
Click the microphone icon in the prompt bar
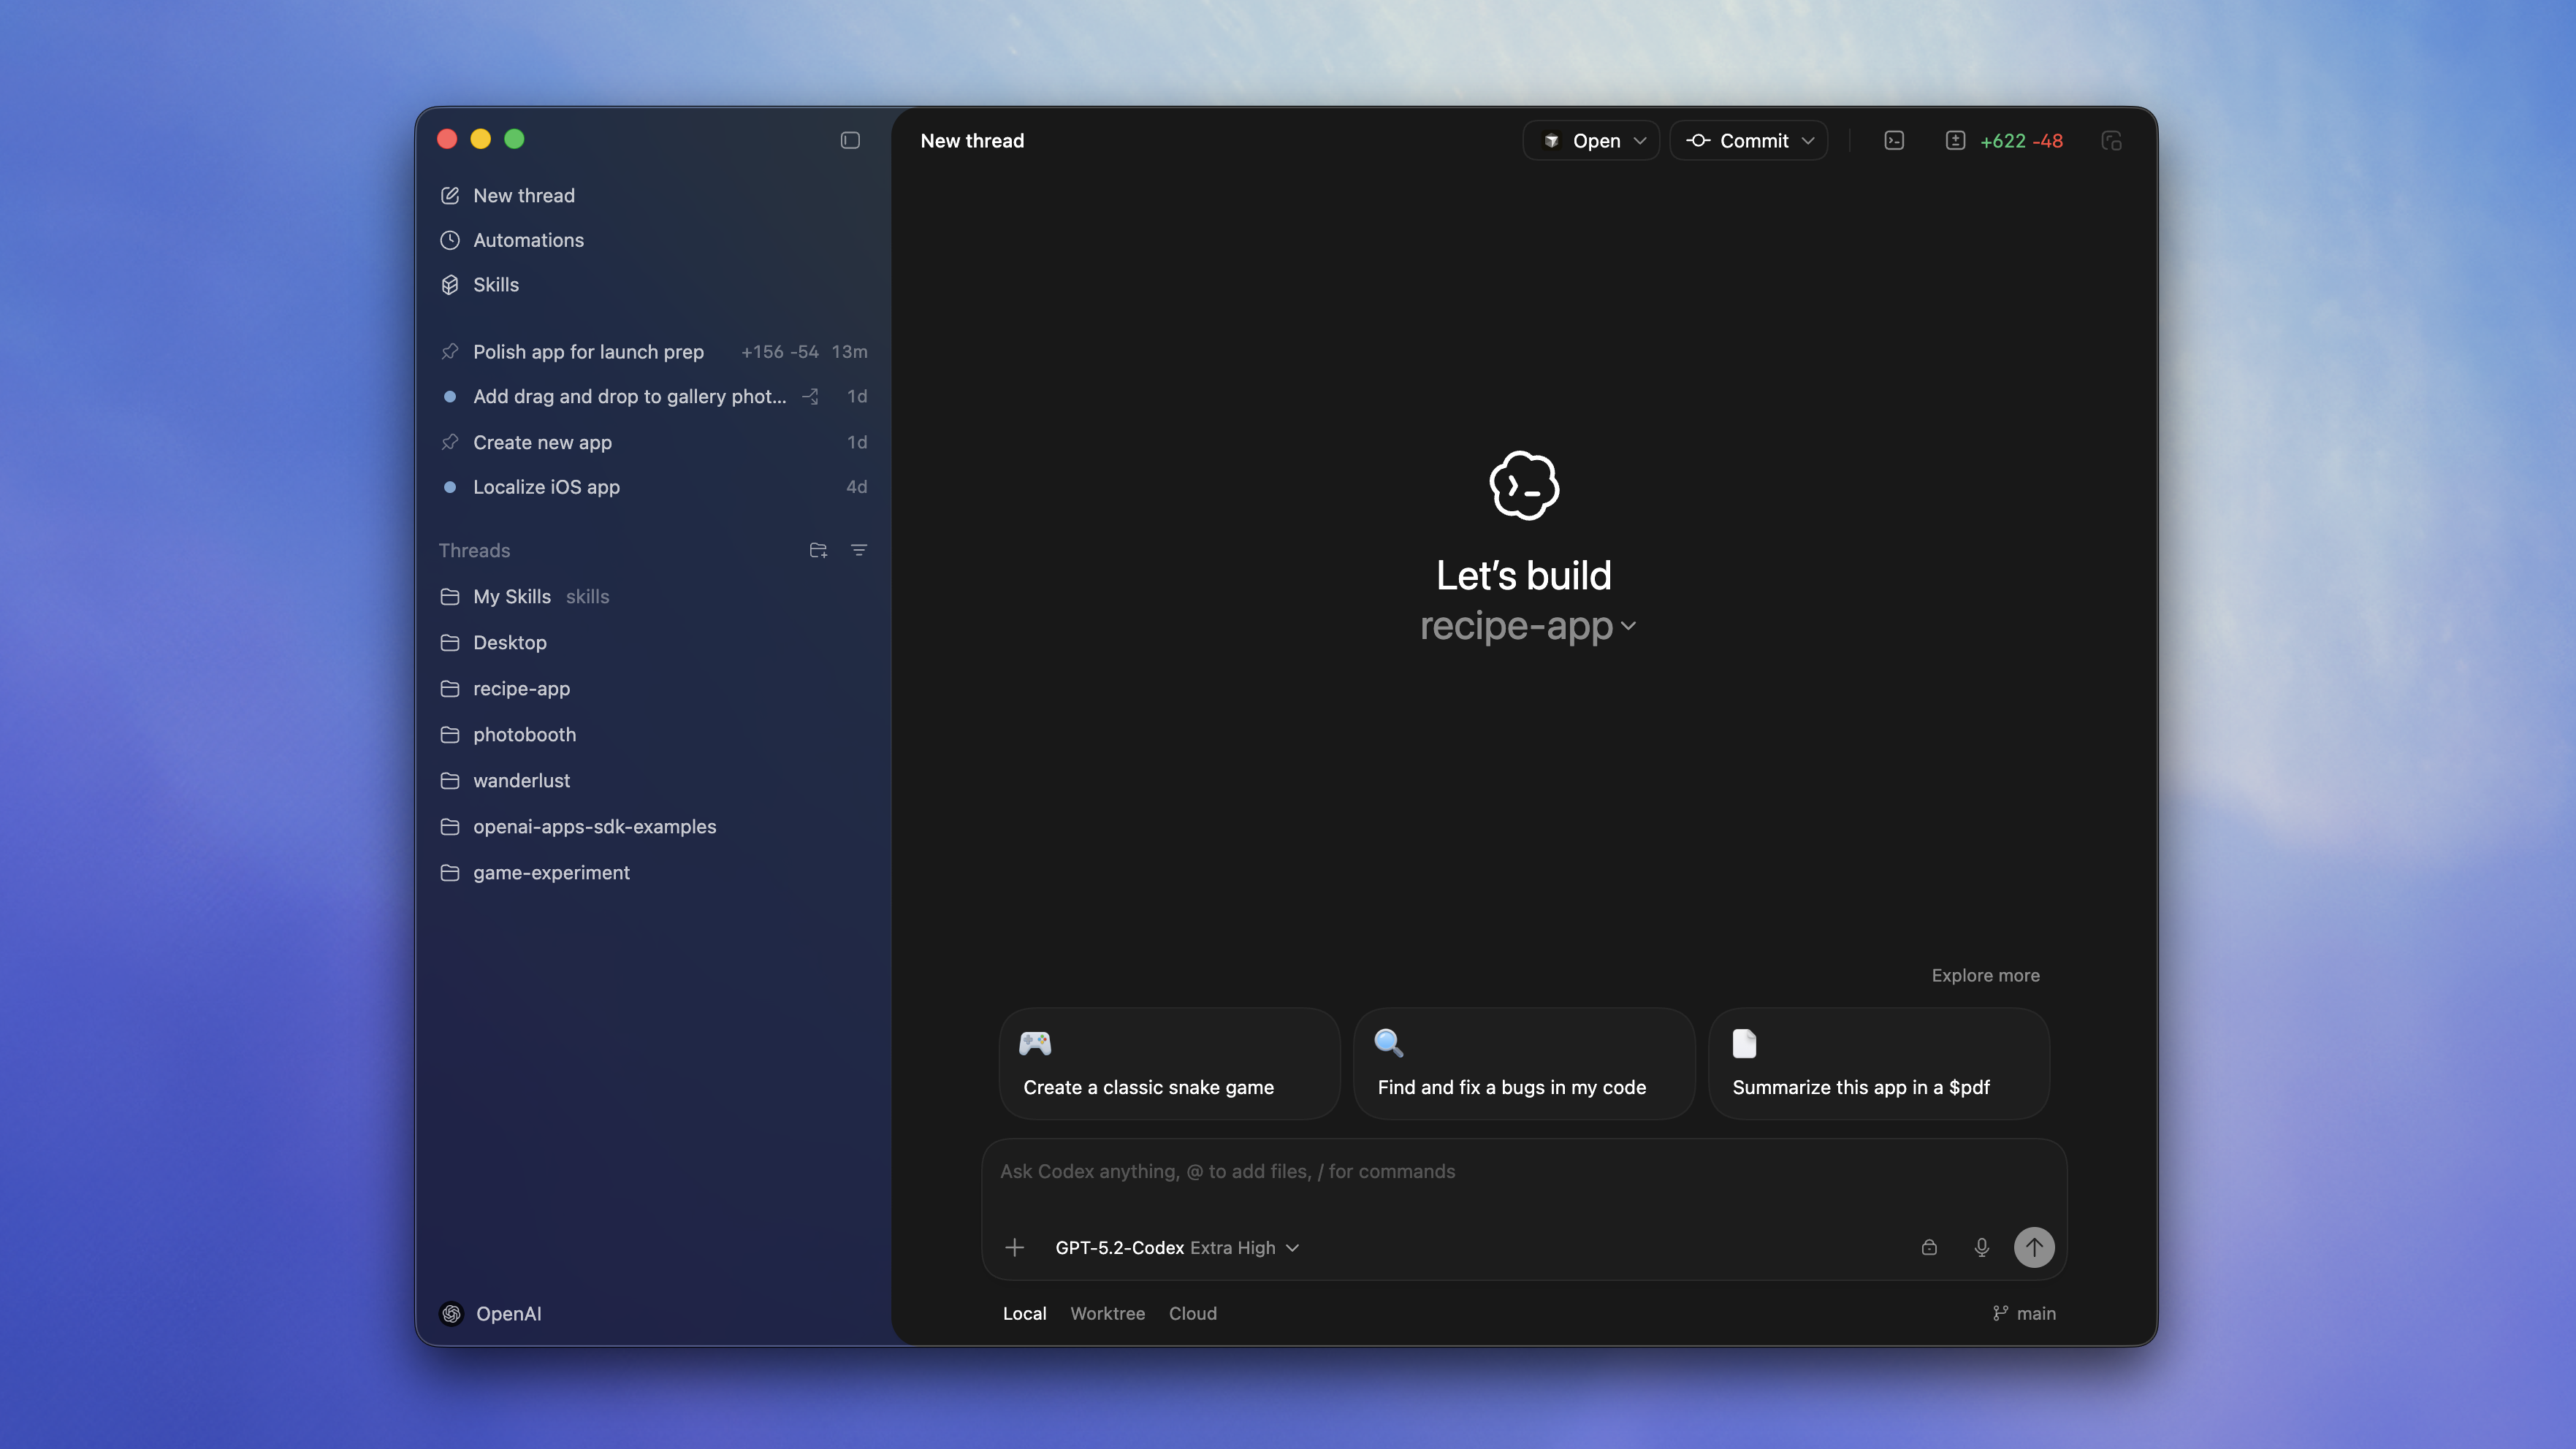tap(1981, 1247)
